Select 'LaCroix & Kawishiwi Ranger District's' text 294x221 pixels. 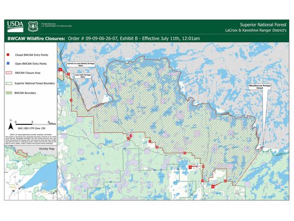pyautogui.click(x=256, y=30)
